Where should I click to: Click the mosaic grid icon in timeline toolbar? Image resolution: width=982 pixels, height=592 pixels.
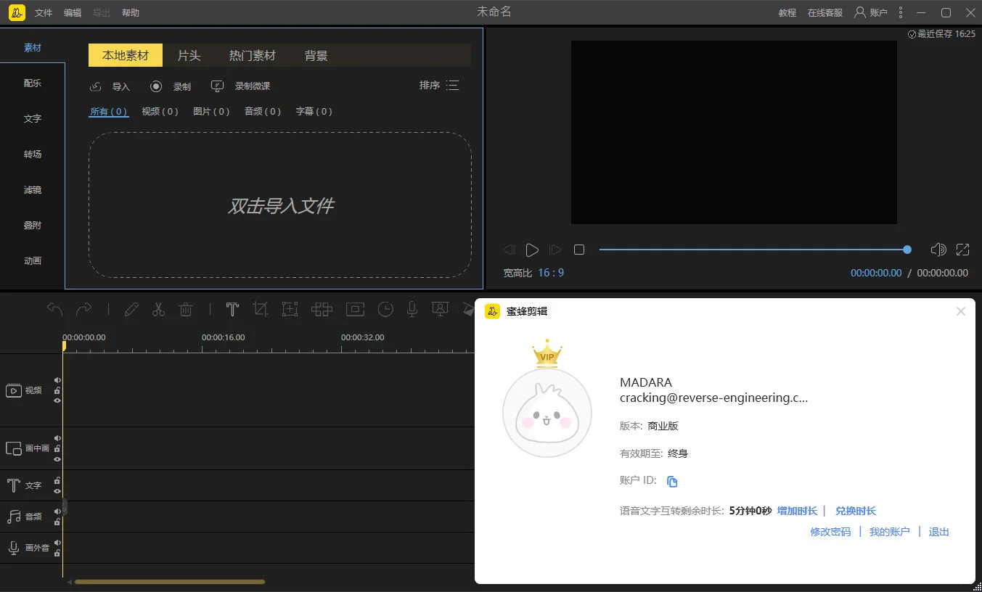click(322, 309)
